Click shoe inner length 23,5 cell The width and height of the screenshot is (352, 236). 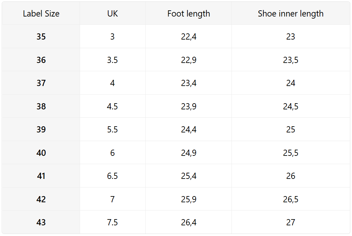pyautogui.click(x=291, y=60)
